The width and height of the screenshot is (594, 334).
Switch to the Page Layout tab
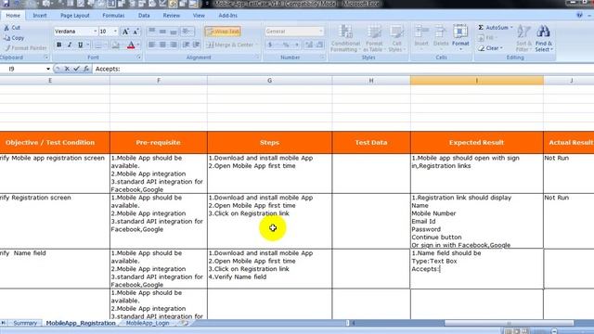pyautogui.click(x=74, y=16)
